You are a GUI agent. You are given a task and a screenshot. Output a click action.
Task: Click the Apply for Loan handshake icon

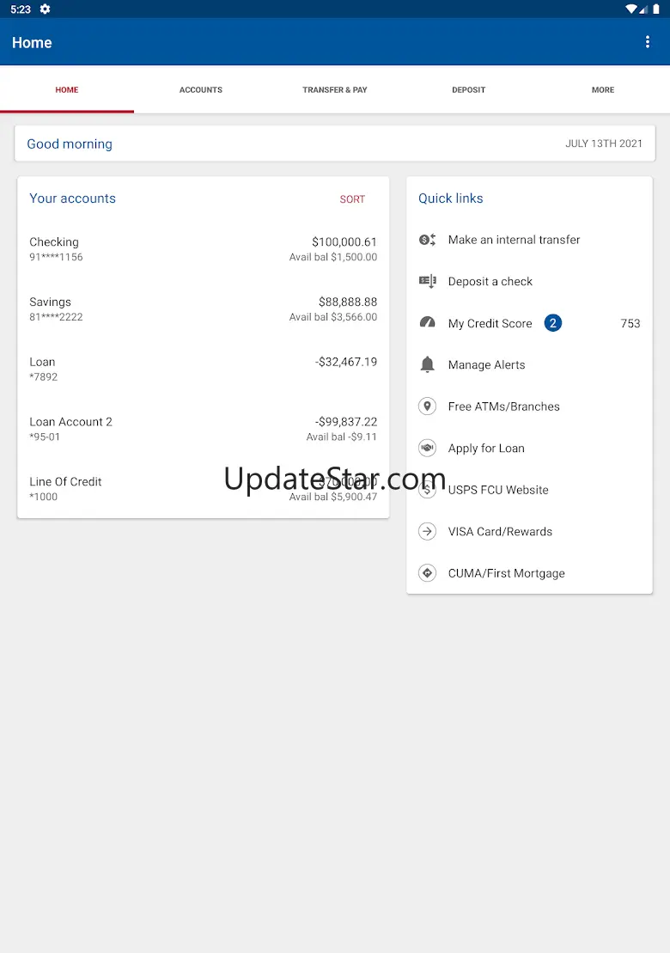(428, 448)
